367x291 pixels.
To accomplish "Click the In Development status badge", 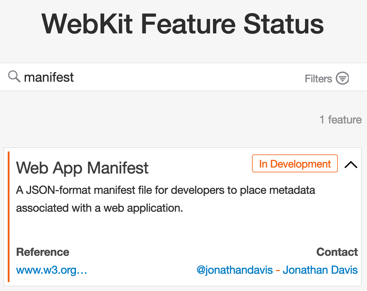I will pos(295,164).
